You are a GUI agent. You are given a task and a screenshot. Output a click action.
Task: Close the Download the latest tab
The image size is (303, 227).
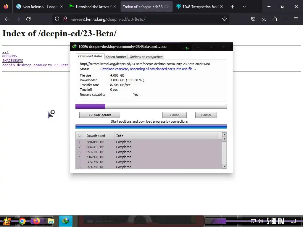(115, 7)
